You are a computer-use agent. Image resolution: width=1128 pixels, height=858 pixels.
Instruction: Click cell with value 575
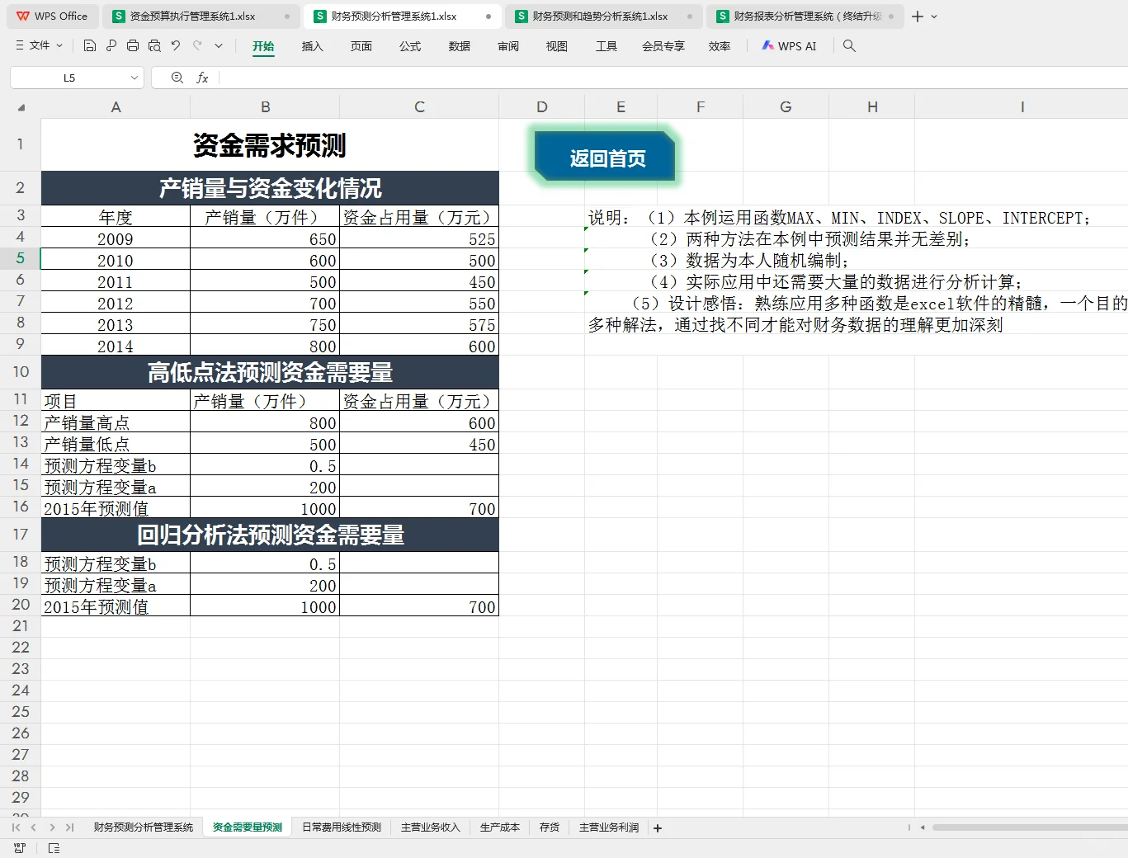[419, 324]
